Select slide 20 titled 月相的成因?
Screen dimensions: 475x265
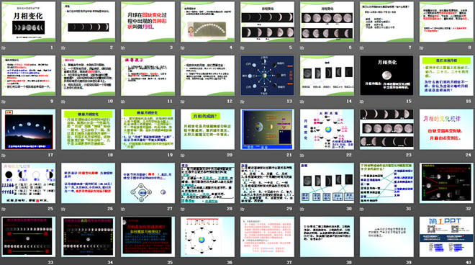[x=207, y=129]
